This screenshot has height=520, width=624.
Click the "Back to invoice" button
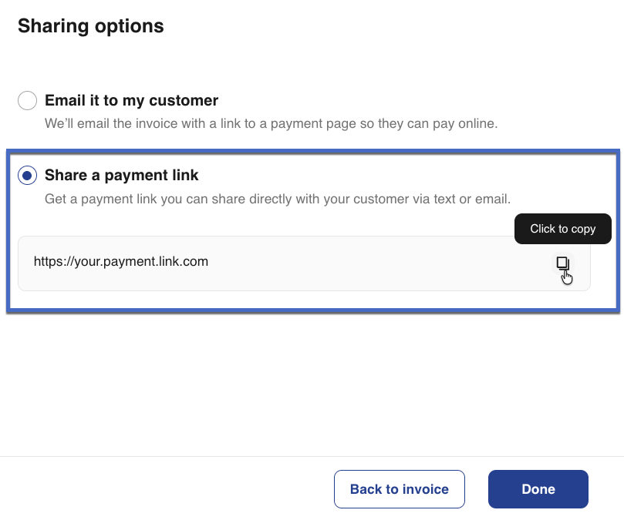click(399, 489)
